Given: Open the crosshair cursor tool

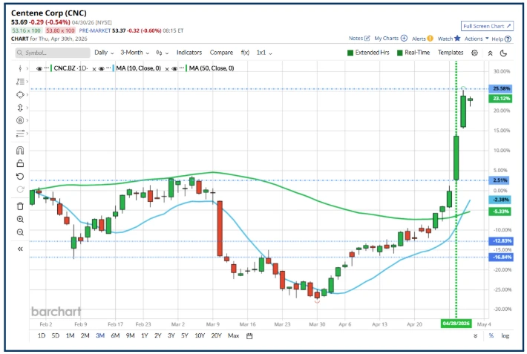Looking at the screenshot, I should click(x=20, y=68).
